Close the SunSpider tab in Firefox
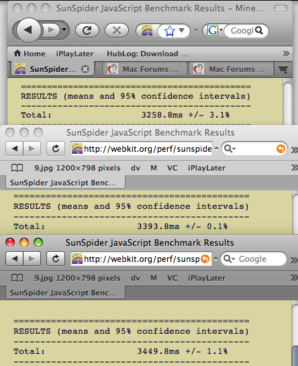Image resolution: width=298 pixels, height=366 pixels. tap(85, 69)
